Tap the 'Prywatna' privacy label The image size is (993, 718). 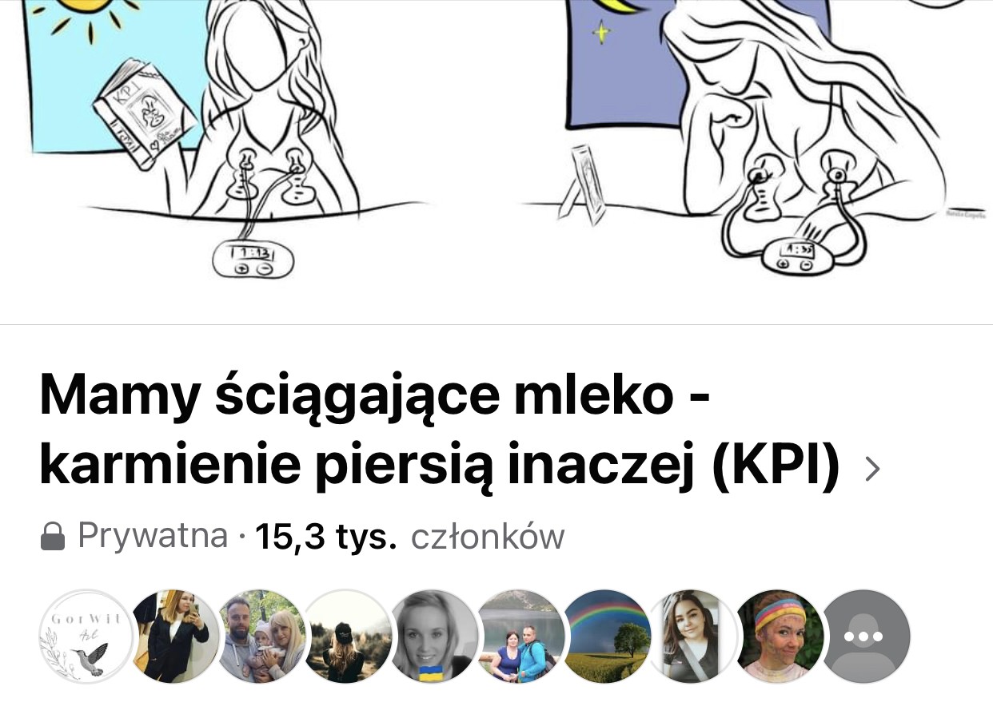coord(153,537)
